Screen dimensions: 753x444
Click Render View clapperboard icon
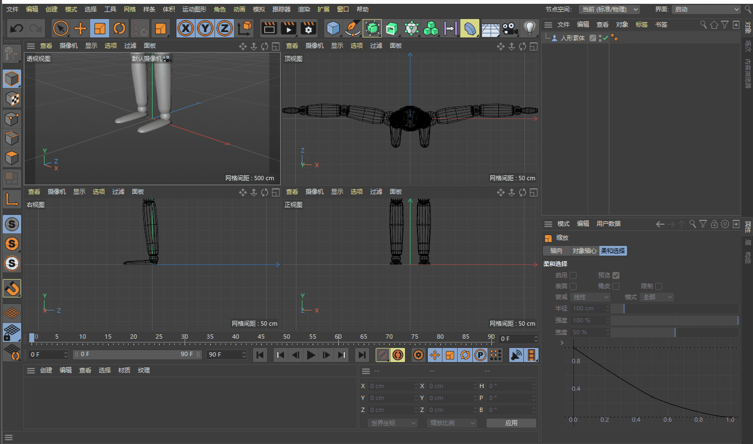269,28
